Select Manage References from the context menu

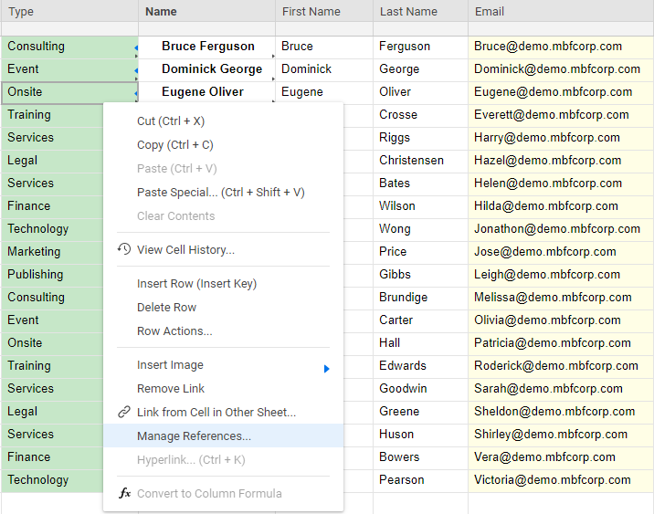click(x=194, y=436)
